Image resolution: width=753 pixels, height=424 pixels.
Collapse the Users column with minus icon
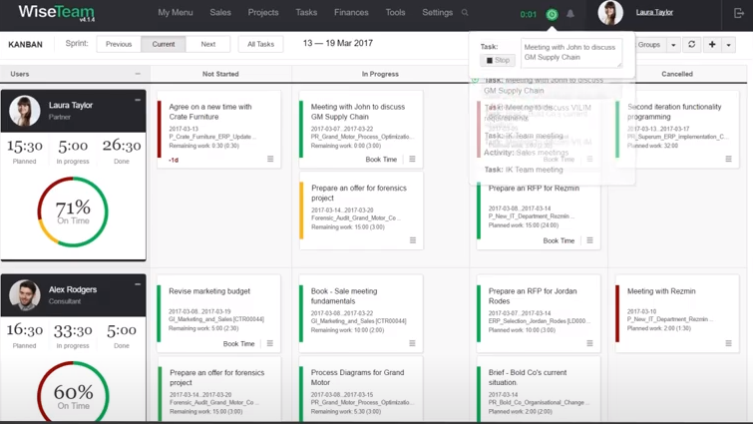pos(138,74)
